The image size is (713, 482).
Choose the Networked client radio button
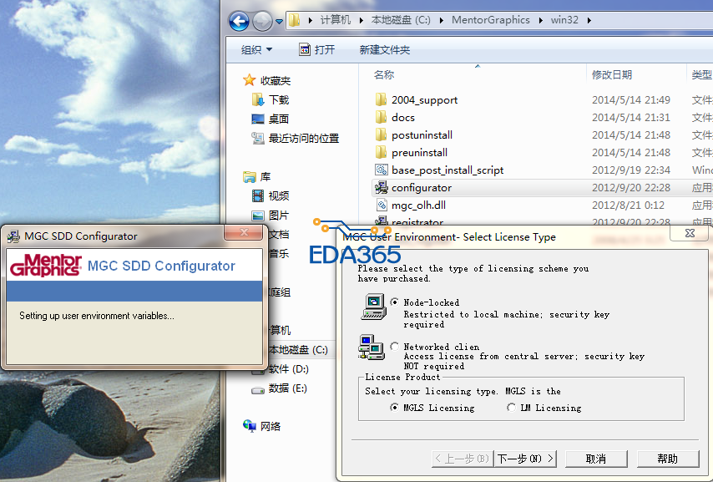pyautogui.click(x=395, y=347)
